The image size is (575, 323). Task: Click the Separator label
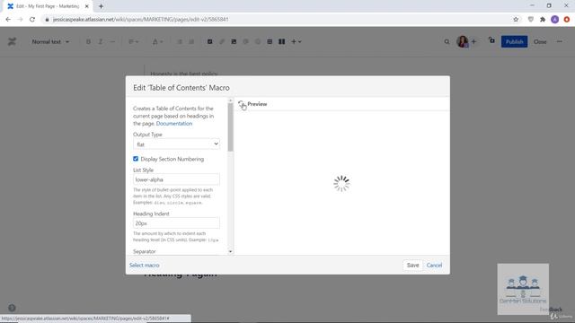145,251
